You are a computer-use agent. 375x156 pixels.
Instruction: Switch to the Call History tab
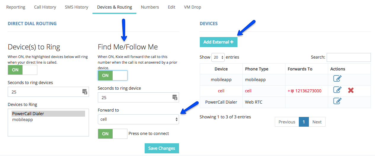(x=45, y=7)
